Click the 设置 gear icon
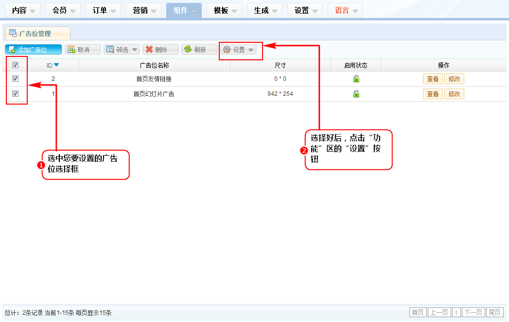This screenshot has width=509, height=322. coord(227,50)
